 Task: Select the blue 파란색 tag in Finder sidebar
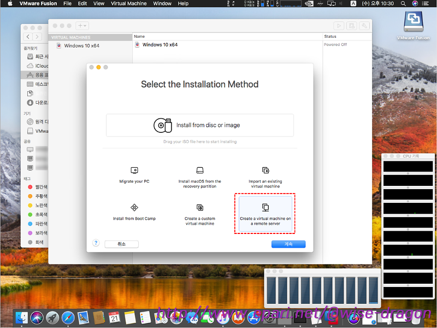click(x=38, y=224)
